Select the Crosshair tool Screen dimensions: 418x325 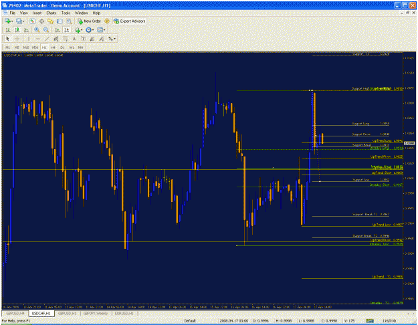click(17, 39)
